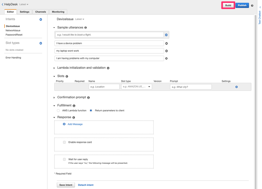The width and height of the screenshot is (262, 189).
Task: Click the 'No slots created' text
Action: tap(14, 50)
